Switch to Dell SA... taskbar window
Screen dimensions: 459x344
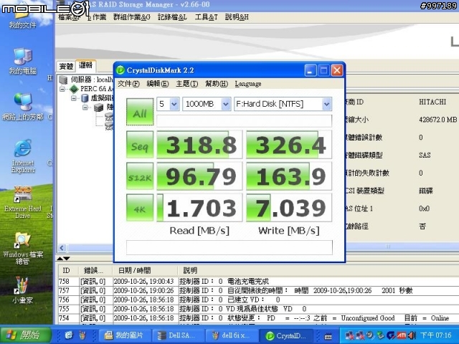click(x=178, y=335)
